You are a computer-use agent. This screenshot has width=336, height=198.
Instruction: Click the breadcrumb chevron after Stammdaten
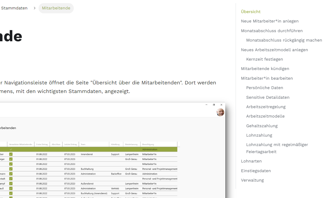(x=34, y=8)
